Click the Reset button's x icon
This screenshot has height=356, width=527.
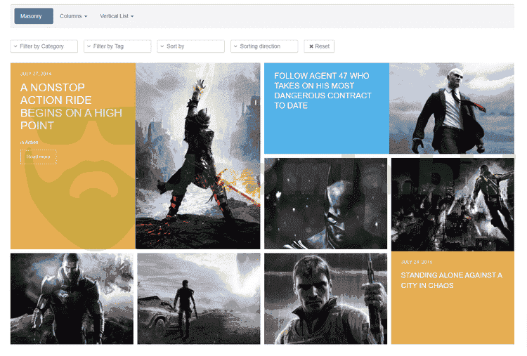[311, 46]
